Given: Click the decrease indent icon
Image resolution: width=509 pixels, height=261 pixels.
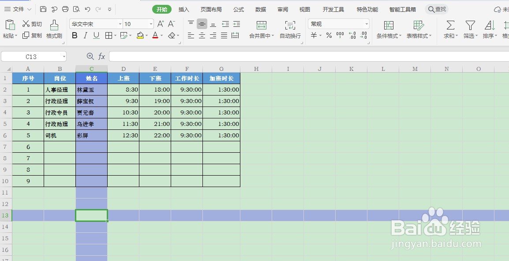Looking at the screenshot, I should [225, 24].
